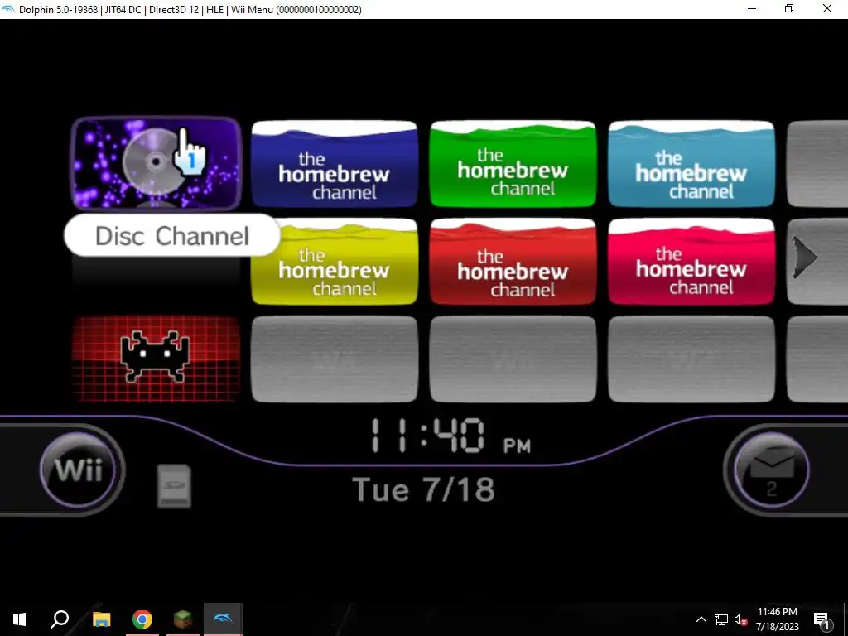Show hidden system tray icons
The image size is (848, 636).
[x=701, y=619]
